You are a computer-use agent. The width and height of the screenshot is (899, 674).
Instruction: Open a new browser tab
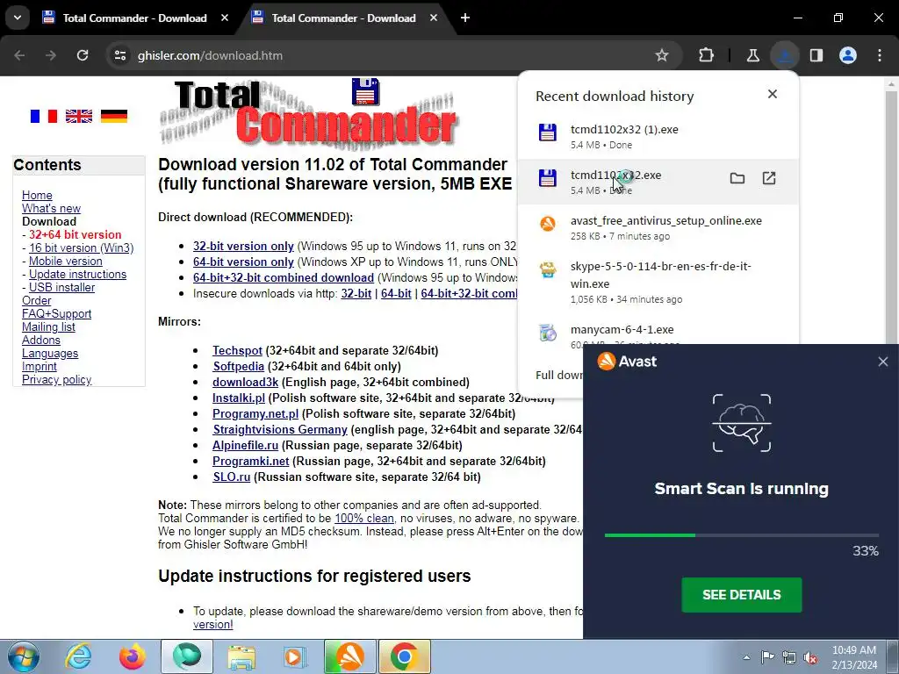pyautogui.click(x=465, y=18)
